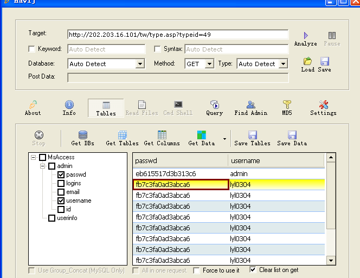Image resolution: width=360 pixels, height=278 pixels.
Task: Uncheck the username column checkbox
Action: click(61, 201)
